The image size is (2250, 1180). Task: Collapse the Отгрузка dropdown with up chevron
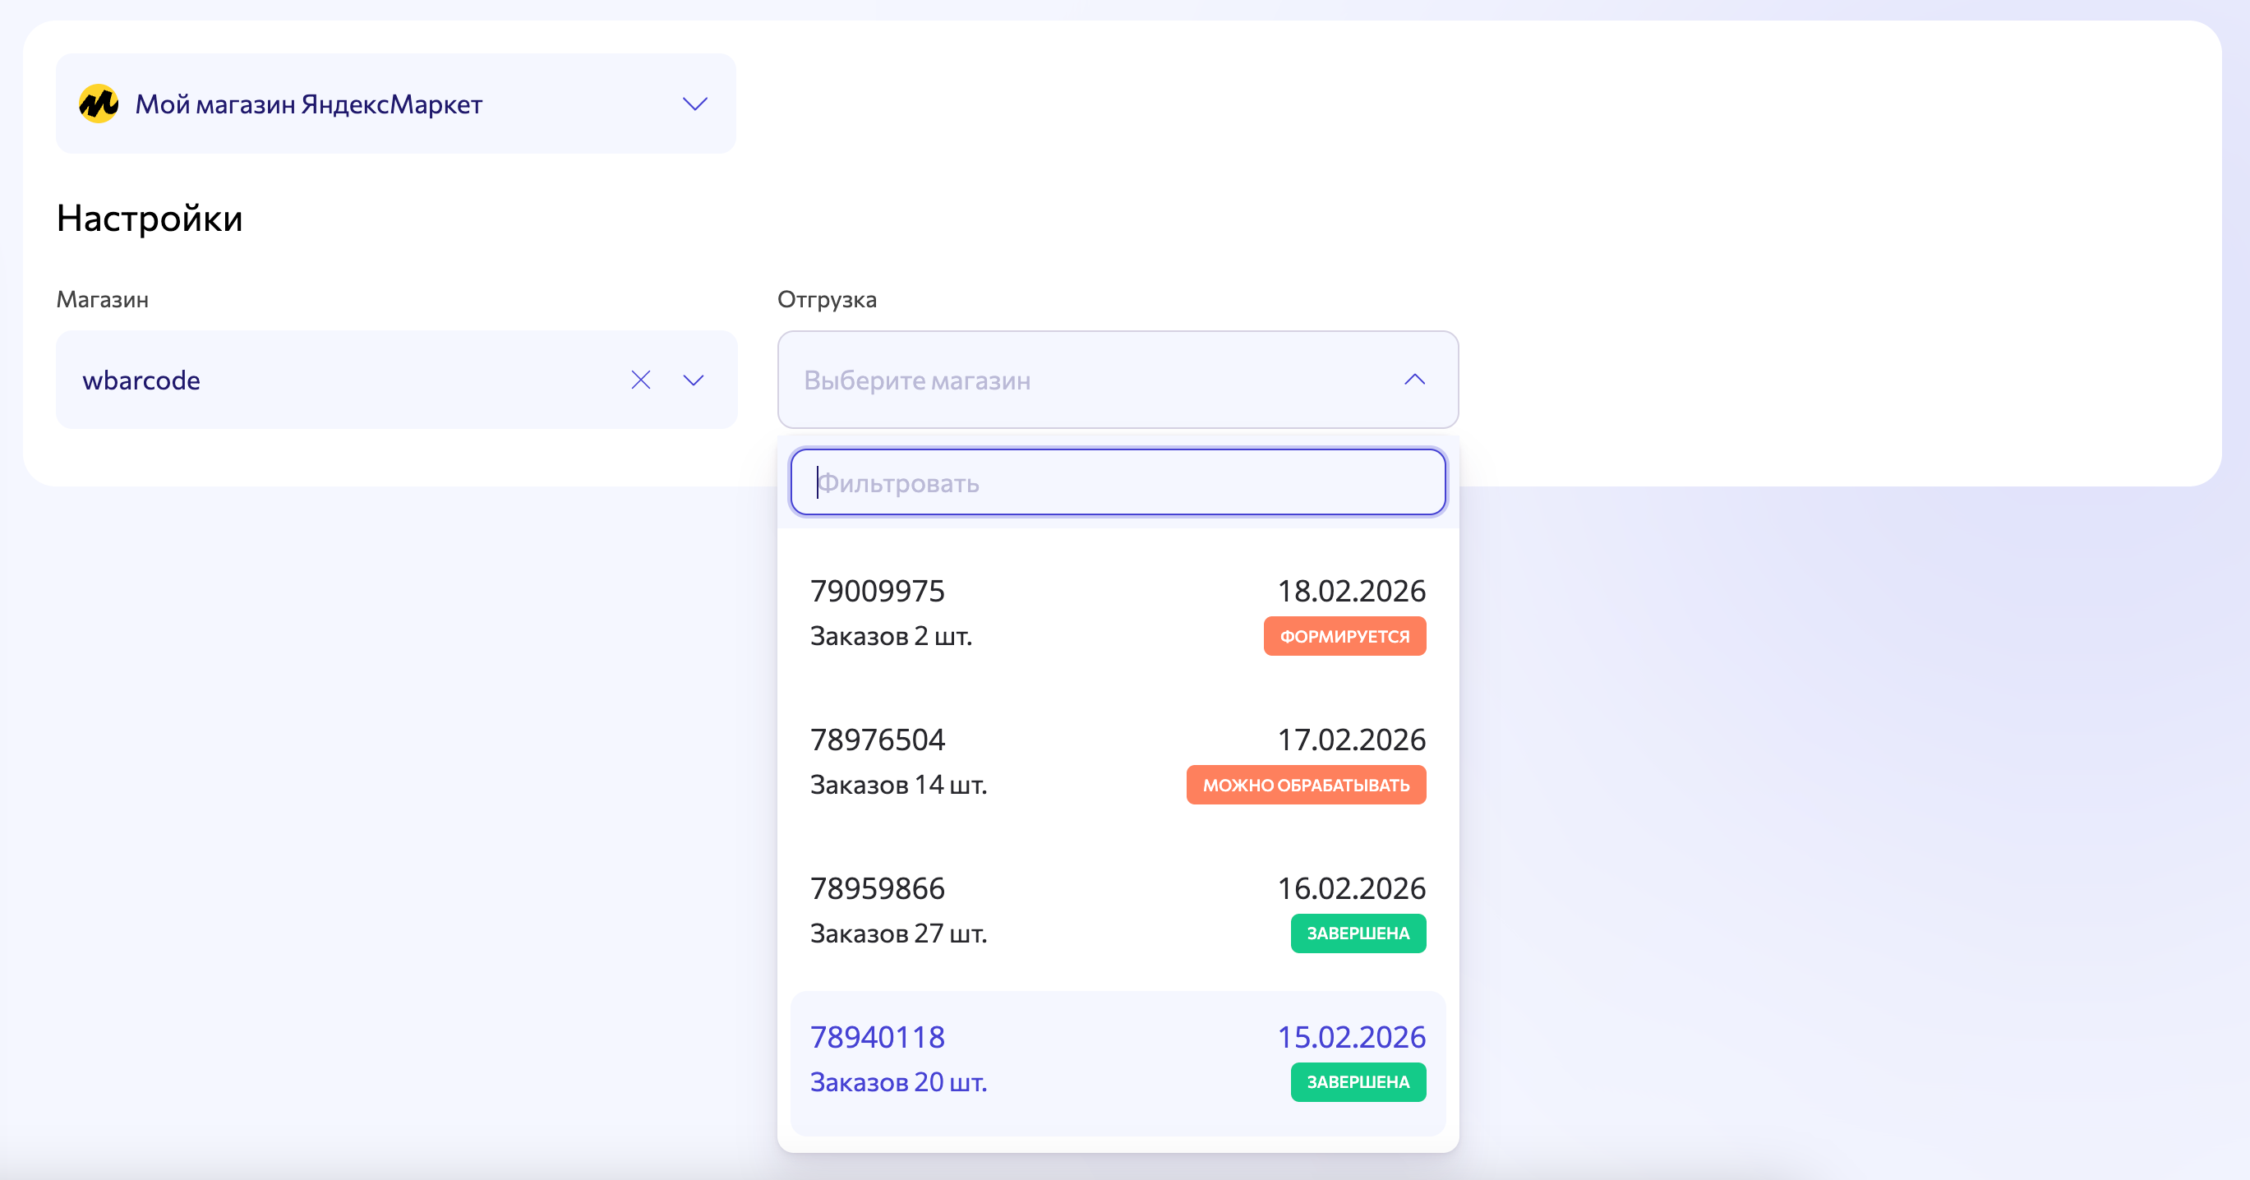(x=1414, y=380)
